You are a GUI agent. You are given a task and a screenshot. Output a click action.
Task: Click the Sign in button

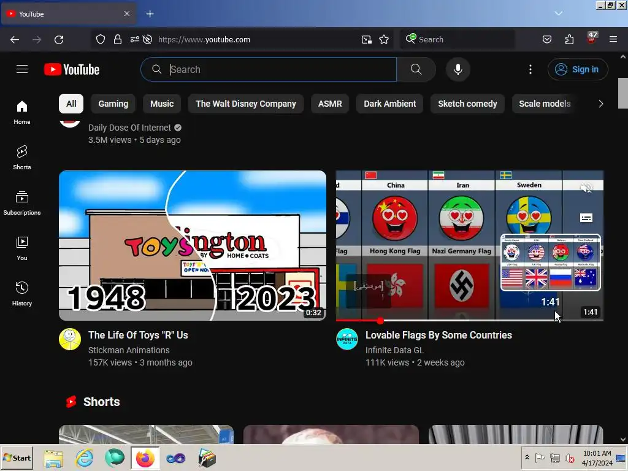coord(578,69)
